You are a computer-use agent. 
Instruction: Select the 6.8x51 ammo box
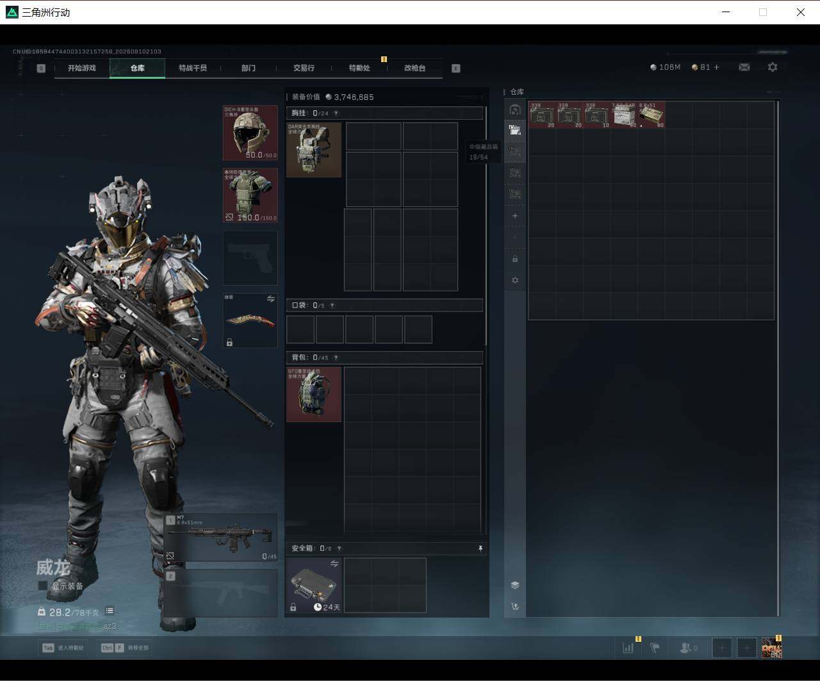pos(652,115)
